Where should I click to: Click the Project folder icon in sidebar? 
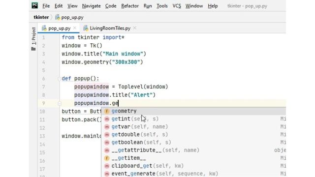pos(33,49)
